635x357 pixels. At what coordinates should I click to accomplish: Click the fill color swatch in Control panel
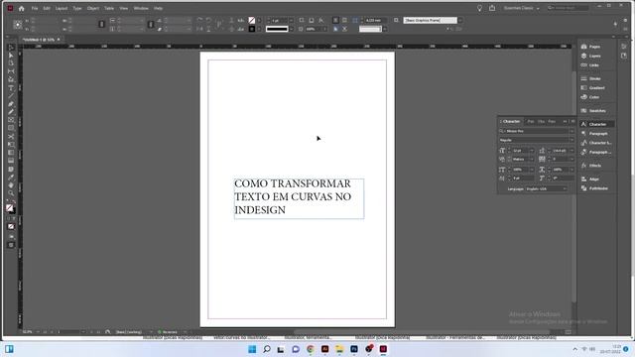[252, 20]
